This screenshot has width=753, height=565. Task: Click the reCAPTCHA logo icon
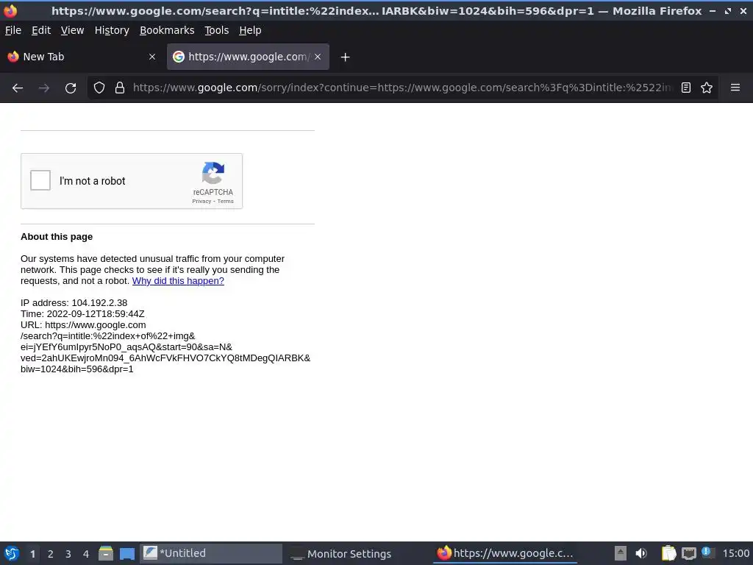pos(213,173)
